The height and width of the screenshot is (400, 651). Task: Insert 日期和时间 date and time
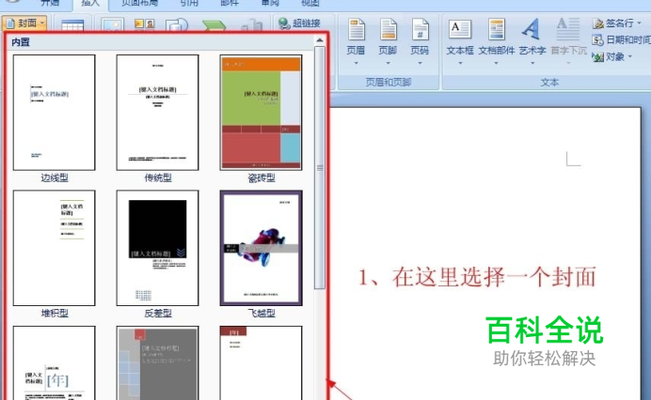(x=621, y=39)
